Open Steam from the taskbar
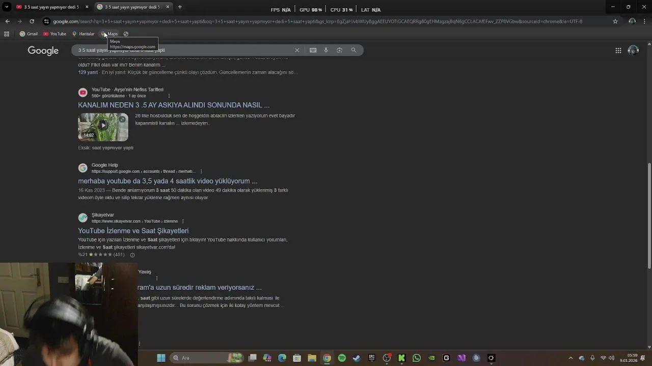This screenshot has height=366, width=652. (x=357, y=358)
